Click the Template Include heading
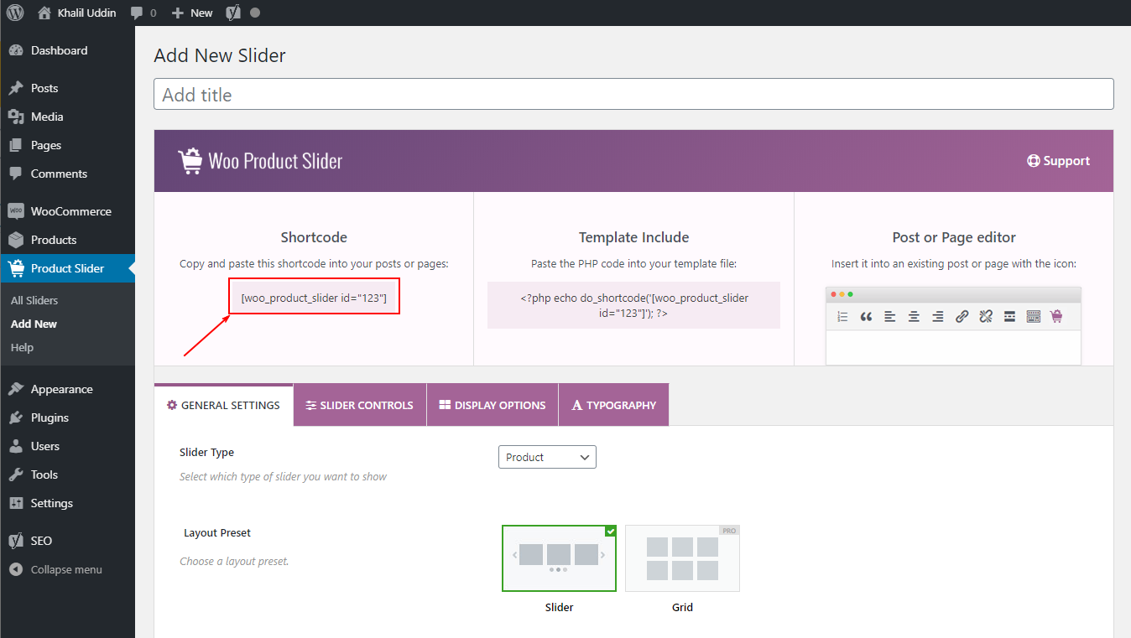This screenshot has width=1131, height=638. [x=633, y=237]
